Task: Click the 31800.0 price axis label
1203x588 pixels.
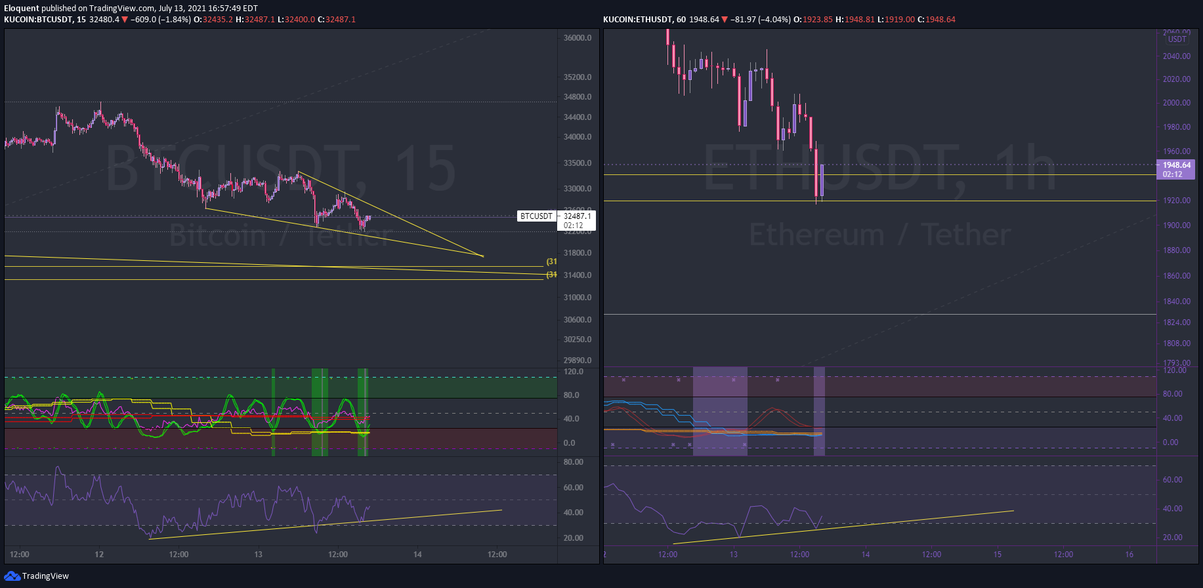Action: coord(578,253)
